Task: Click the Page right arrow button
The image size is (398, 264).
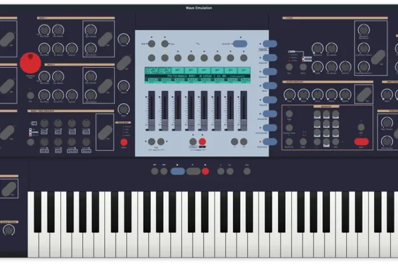Action: tap(161, 141)
